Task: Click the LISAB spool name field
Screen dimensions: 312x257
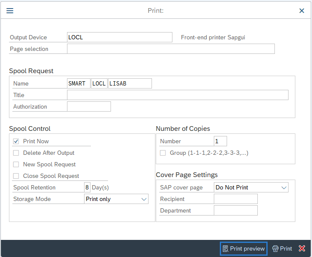Action: (130, 83)
